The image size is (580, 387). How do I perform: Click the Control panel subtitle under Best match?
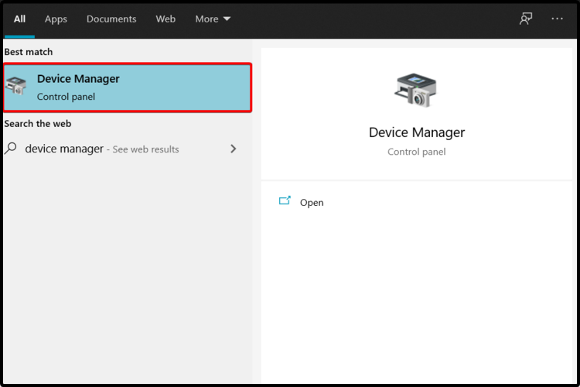point(66,97)
